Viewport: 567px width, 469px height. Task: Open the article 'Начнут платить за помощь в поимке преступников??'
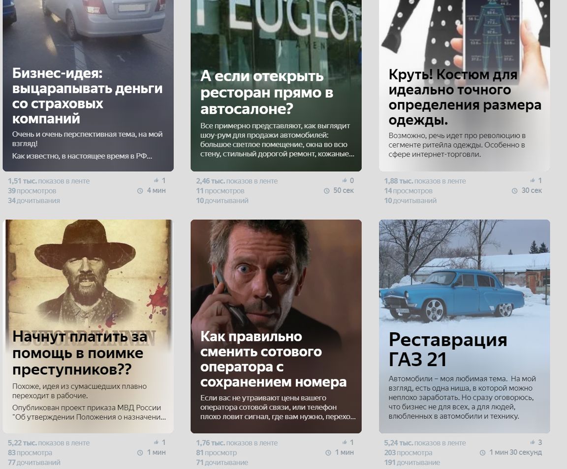click(x=80, y=353)
